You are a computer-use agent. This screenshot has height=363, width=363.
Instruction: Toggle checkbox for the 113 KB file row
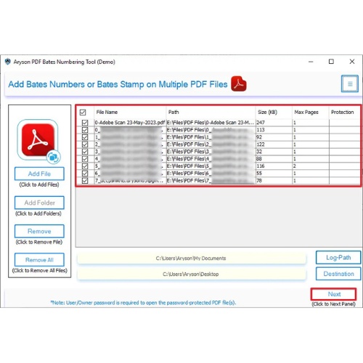pos(85,130)
